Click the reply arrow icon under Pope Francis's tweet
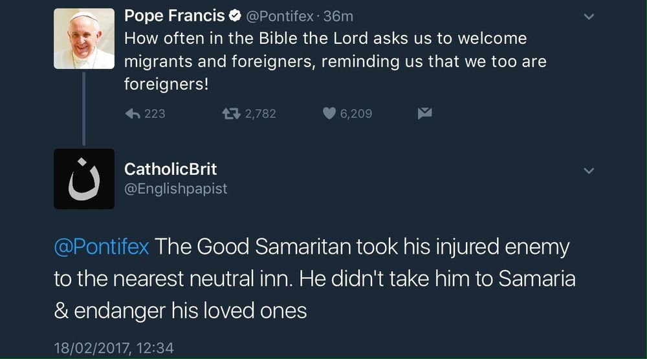Image resolution: width=647 pixels, height=359 pixels. tap(133, 114)
